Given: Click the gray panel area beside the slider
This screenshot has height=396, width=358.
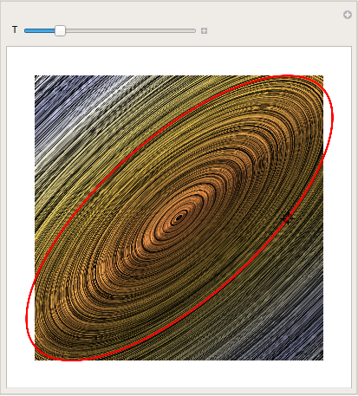Looking at the screenshot, I should [x=275, y=30].
